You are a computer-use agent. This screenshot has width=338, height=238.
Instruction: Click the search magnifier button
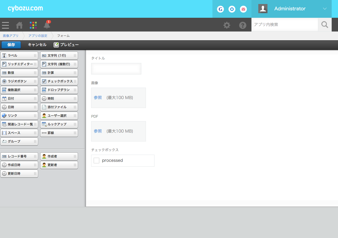325,25
